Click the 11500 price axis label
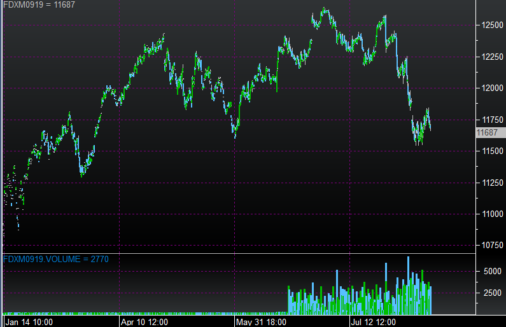Screen dimensions: 506x327 pyautogui.click(x=490, y=151)
